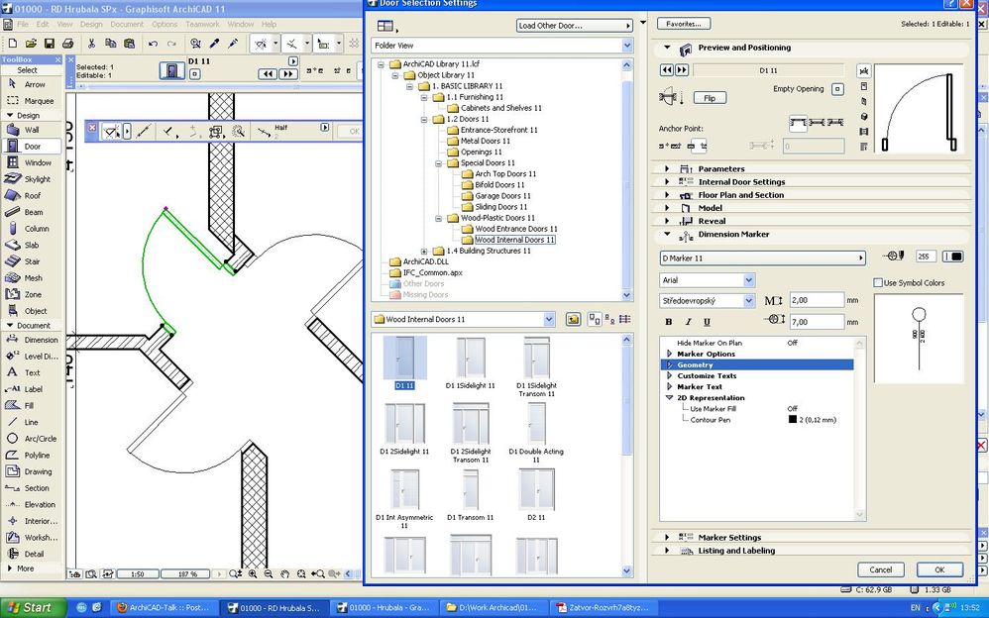The width and height of the screenshot is (989, 618).
Task: Select the Window tool in ToolBox
Action: pyautogui.click(x=31, y=162)
